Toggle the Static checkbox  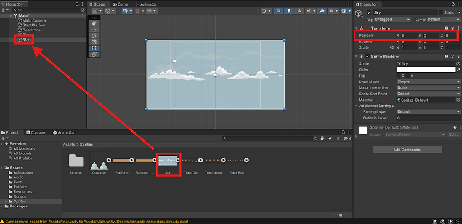[x=441, y=13]
